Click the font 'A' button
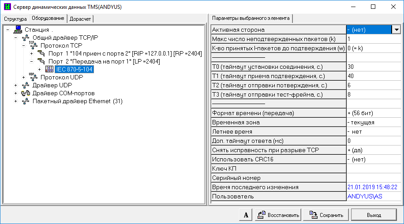Image resolution: width=404 pixels, height=224 pixels. [246, 215]
